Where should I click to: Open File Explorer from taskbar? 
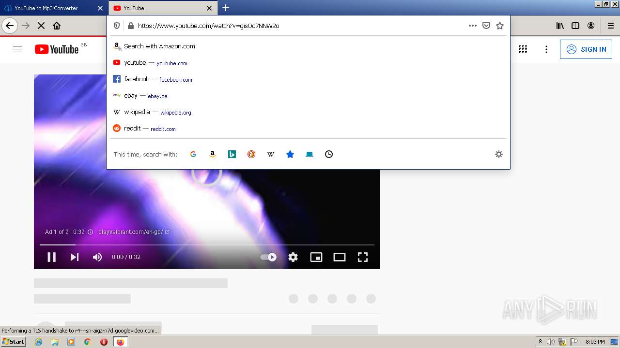tap(55, 342)
